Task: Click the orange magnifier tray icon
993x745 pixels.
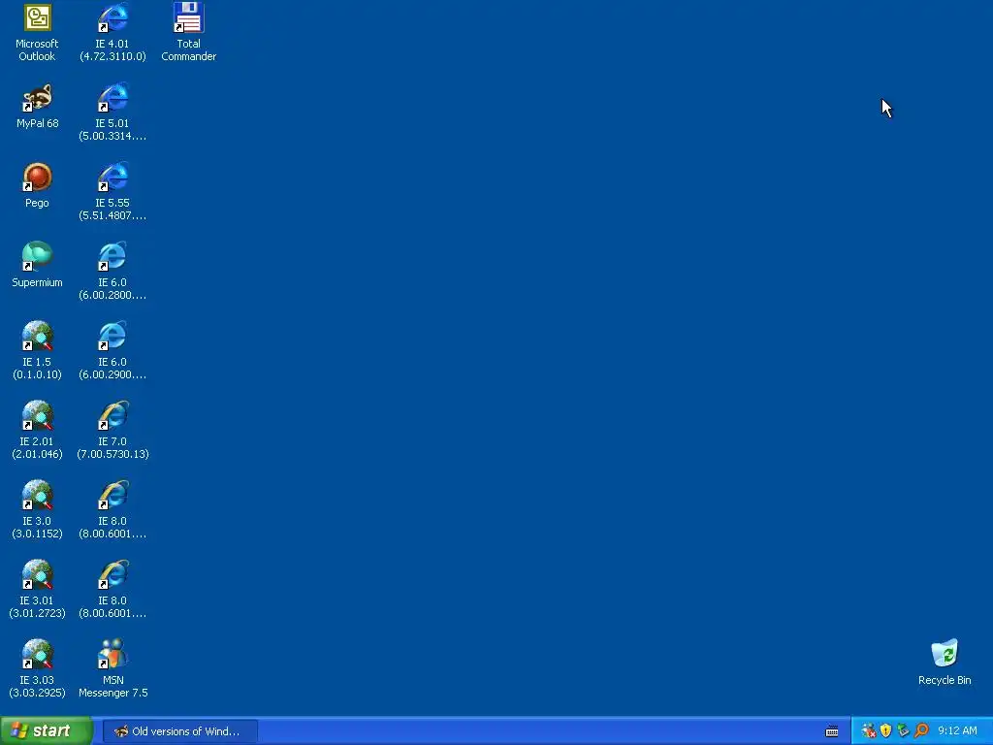Action: [921, 731]
